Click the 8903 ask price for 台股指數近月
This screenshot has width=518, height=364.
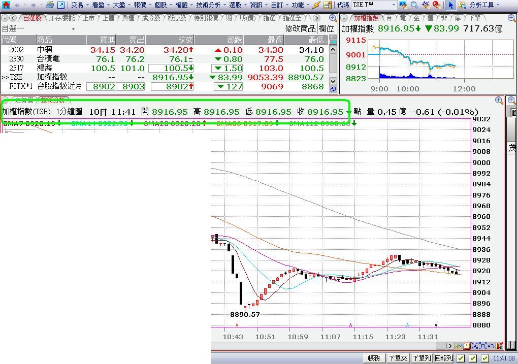[x=130, y=86]
